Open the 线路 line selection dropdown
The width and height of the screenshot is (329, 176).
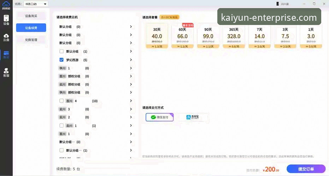(x=36, y=4)
